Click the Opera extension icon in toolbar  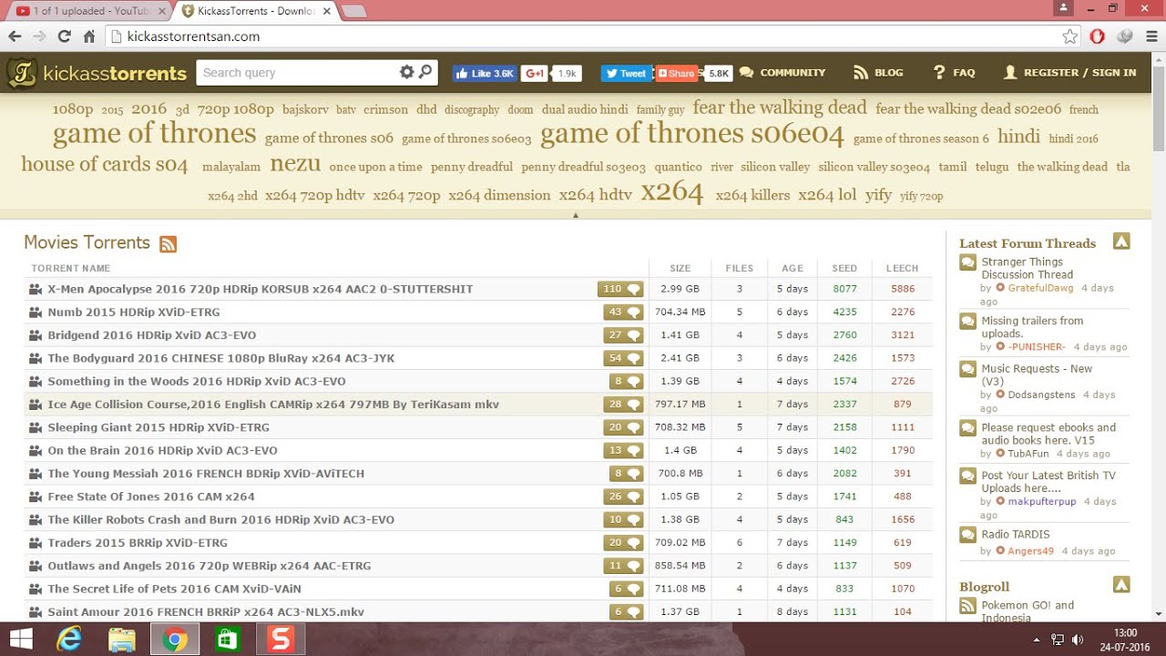pyautogui.click(x=1098, y=36)
